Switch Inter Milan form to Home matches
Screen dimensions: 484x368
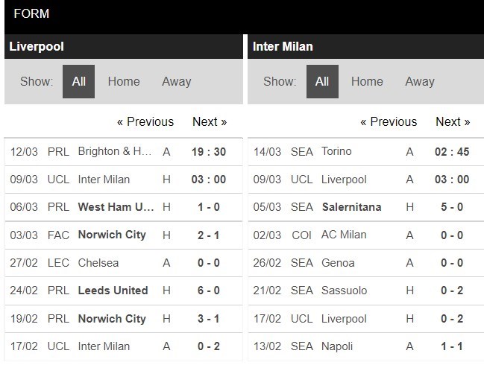click(367, 82)
